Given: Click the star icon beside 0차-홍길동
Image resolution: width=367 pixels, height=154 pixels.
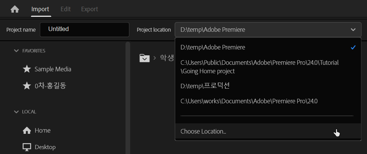Looking at the screenshot, I should pyautogui.click(x=27, y=86).
